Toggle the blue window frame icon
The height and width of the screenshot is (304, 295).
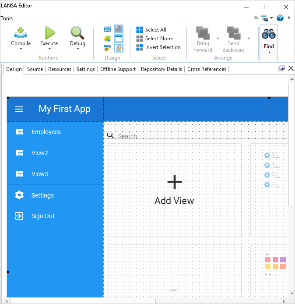pos(119,39)
